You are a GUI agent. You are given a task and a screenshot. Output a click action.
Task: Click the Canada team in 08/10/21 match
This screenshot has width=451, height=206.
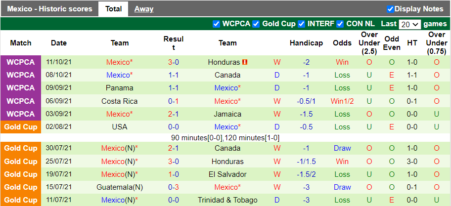click(x=227, y=75)
